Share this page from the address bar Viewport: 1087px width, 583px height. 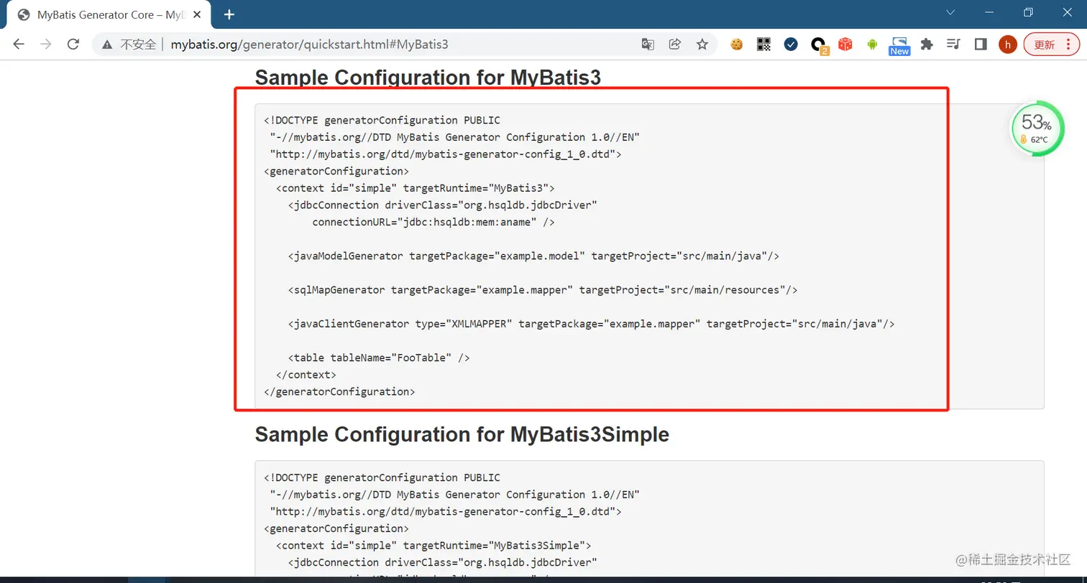(x=674, y=45)
